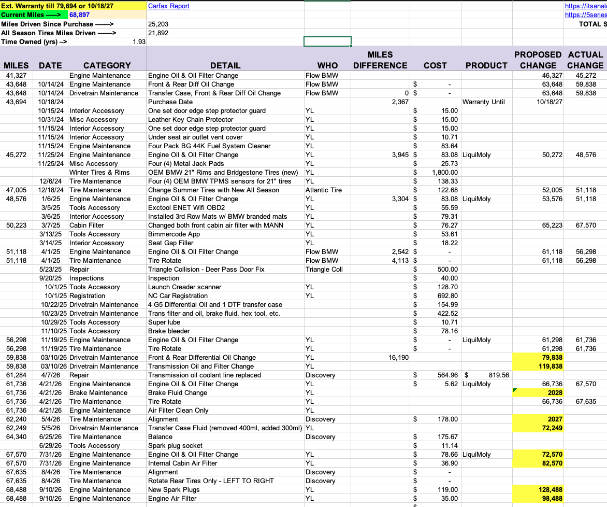Select the 819.56 product cell
The width and height of the screenshot is (607, 507).
tap(487, 375)
